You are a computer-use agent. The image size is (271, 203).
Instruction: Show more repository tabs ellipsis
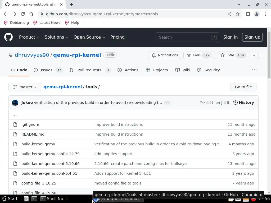pos(254,70)
